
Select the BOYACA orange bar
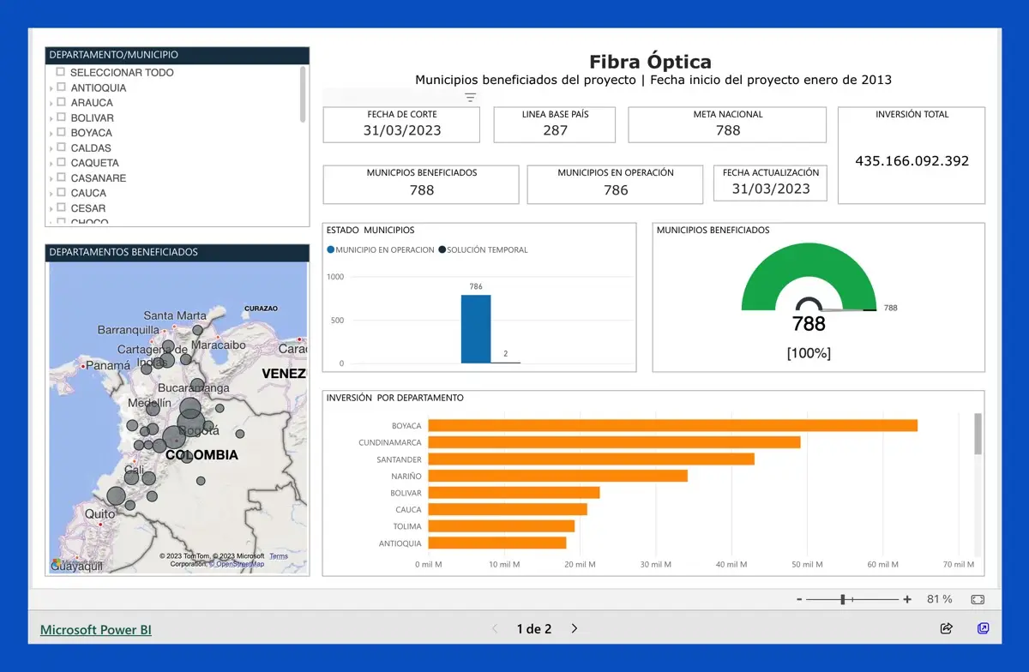tap(673, 425)
